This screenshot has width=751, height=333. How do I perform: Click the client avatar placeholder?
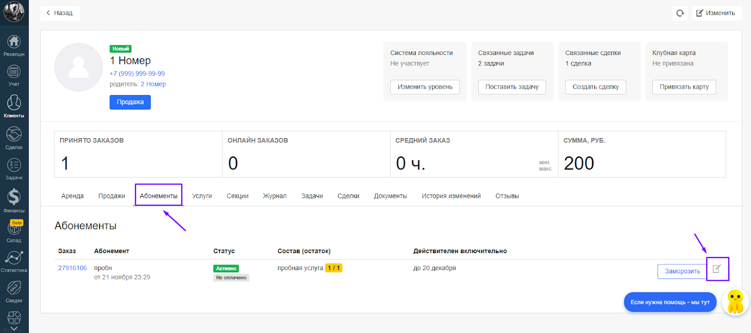78,67
